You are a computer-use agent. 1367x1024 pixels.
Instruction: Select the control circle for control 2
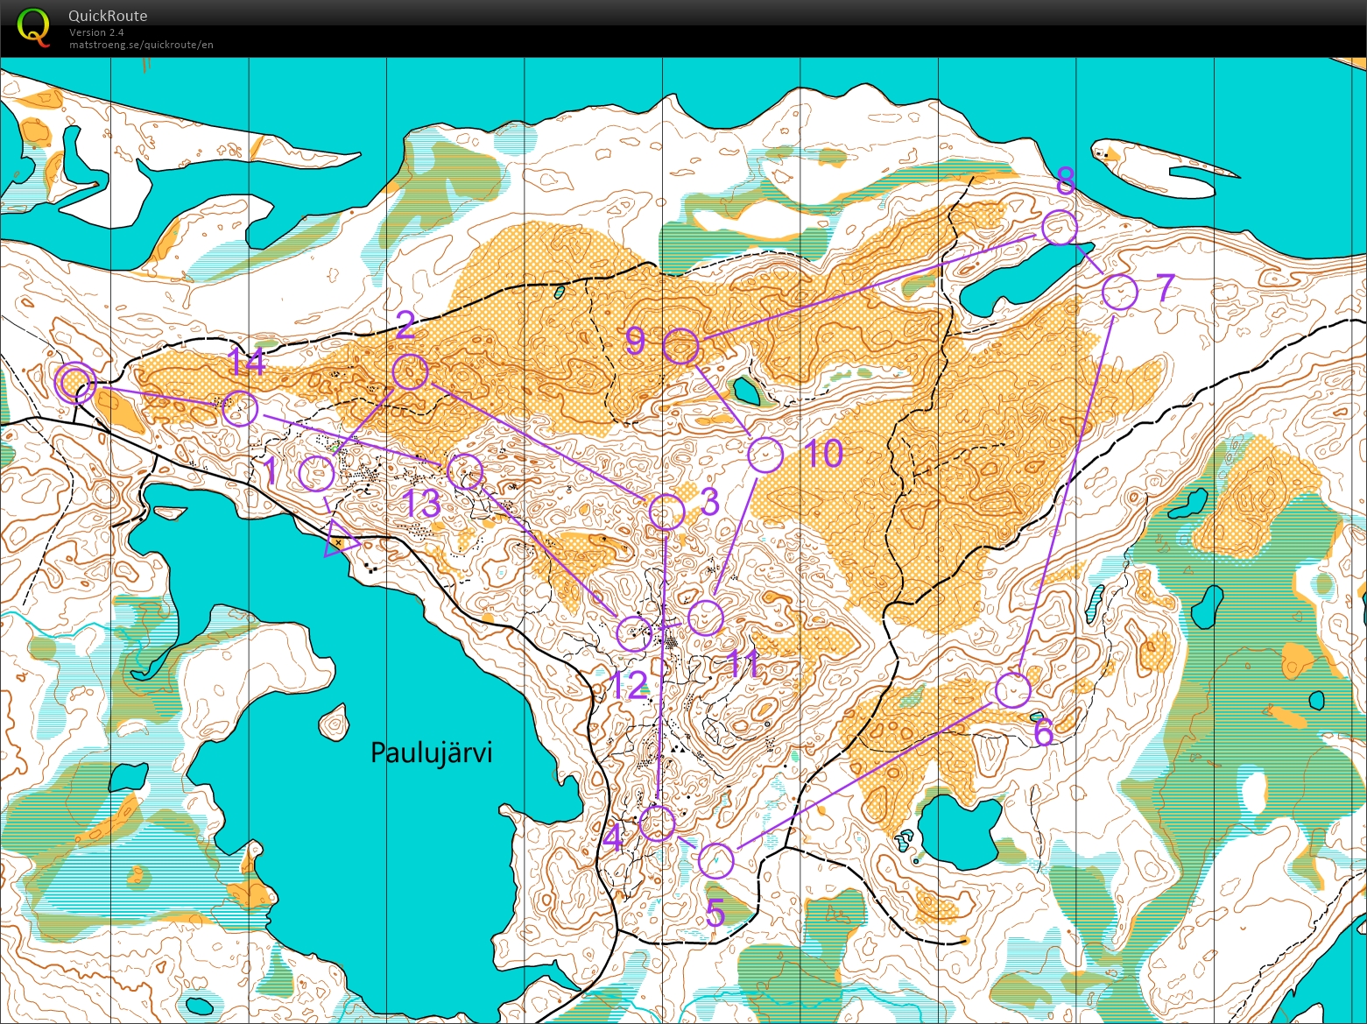410,372
